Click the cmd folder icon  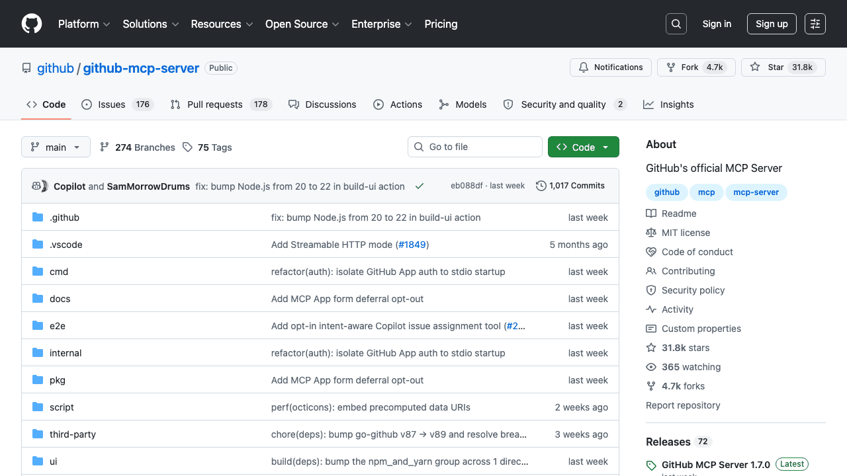coord(38,272)
